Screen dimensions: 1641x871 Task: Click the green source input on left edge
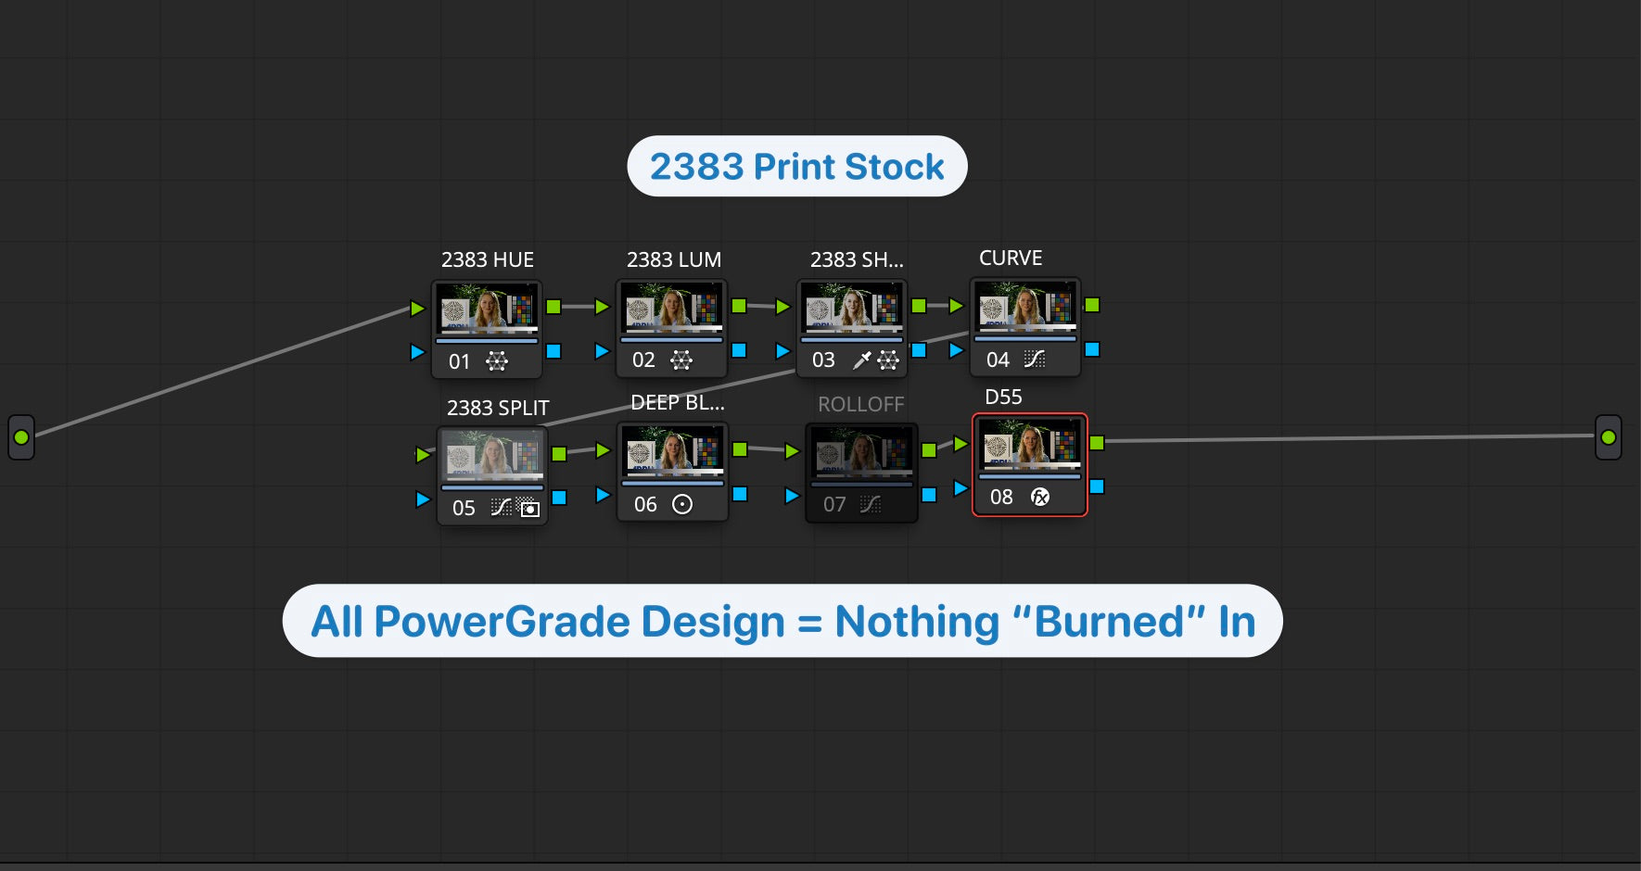point(21,437)
